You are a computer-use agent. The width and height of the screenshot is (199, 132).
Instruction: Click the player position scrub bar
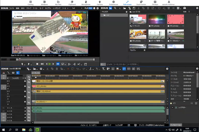55,59
